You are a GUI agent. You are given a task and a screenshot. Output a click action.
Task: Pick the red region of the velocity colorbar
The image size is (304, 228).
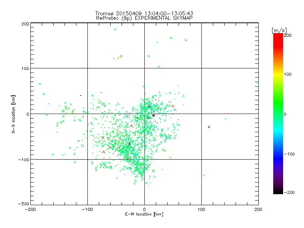[x=278, y=40]
